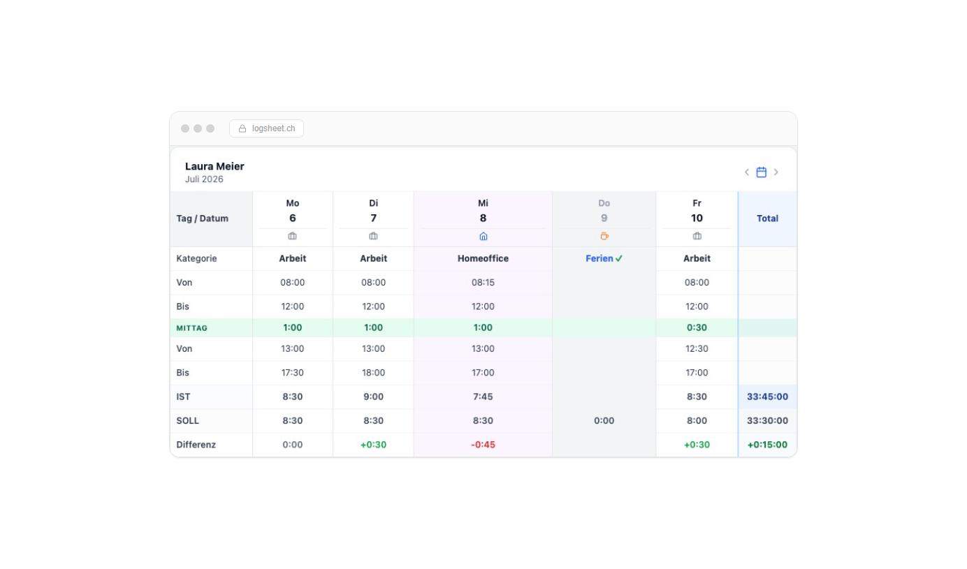Edit Wednesday's start time 08:15
This screenshot has width=967, height=569.
(x=483, y=283)
